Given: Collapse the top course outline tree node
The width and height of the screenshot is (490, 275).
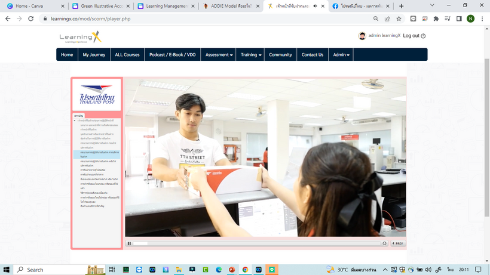Looking at the screenshot, I should click(x=75, y=121).
